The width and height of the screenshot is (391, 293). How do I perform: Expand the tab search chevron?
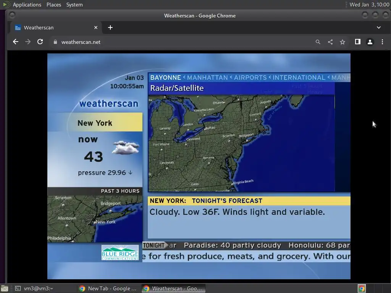pyautogui.click(x=378, y=27)
